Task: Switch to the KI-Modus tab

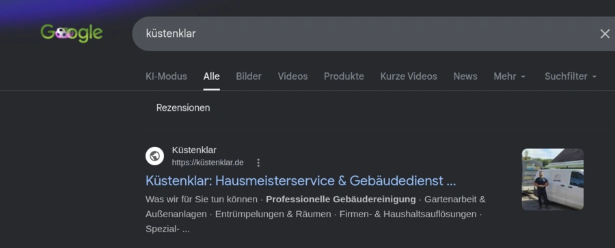Action: point(166,76)
